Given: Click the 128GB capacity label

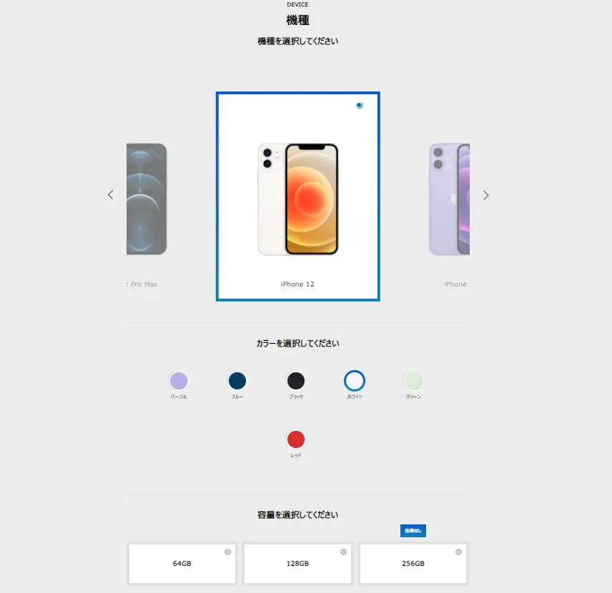Looking at the screenshot, I should click(297, 563).
